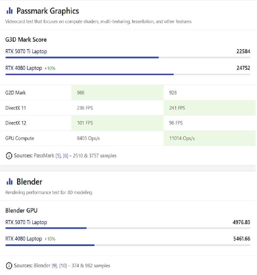
Task: Open Blender source reference [9]
Action: [x=55, y=266]
